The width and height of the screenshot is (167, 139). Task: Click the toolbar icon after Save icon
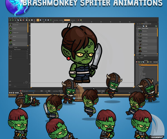coord(35,20)
